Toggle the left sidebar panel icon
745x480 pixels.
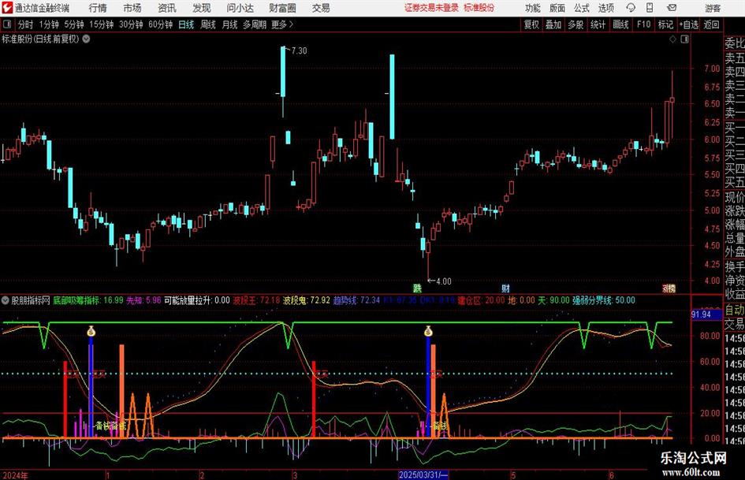coord(7,24)
